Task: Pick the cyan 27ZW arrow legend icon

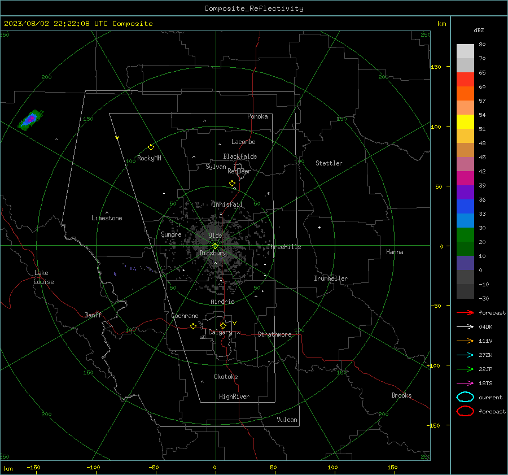Action: 465,355
